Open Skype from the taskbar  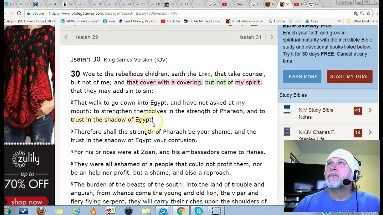tap(198, 211)
